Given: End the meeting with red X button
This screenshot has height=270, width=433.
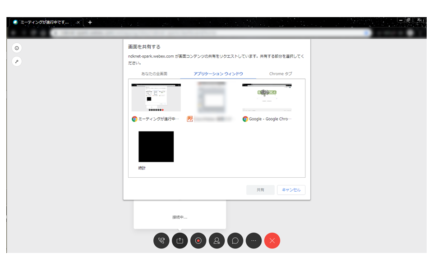Looking at the screenshot, I should pos(272,240).
